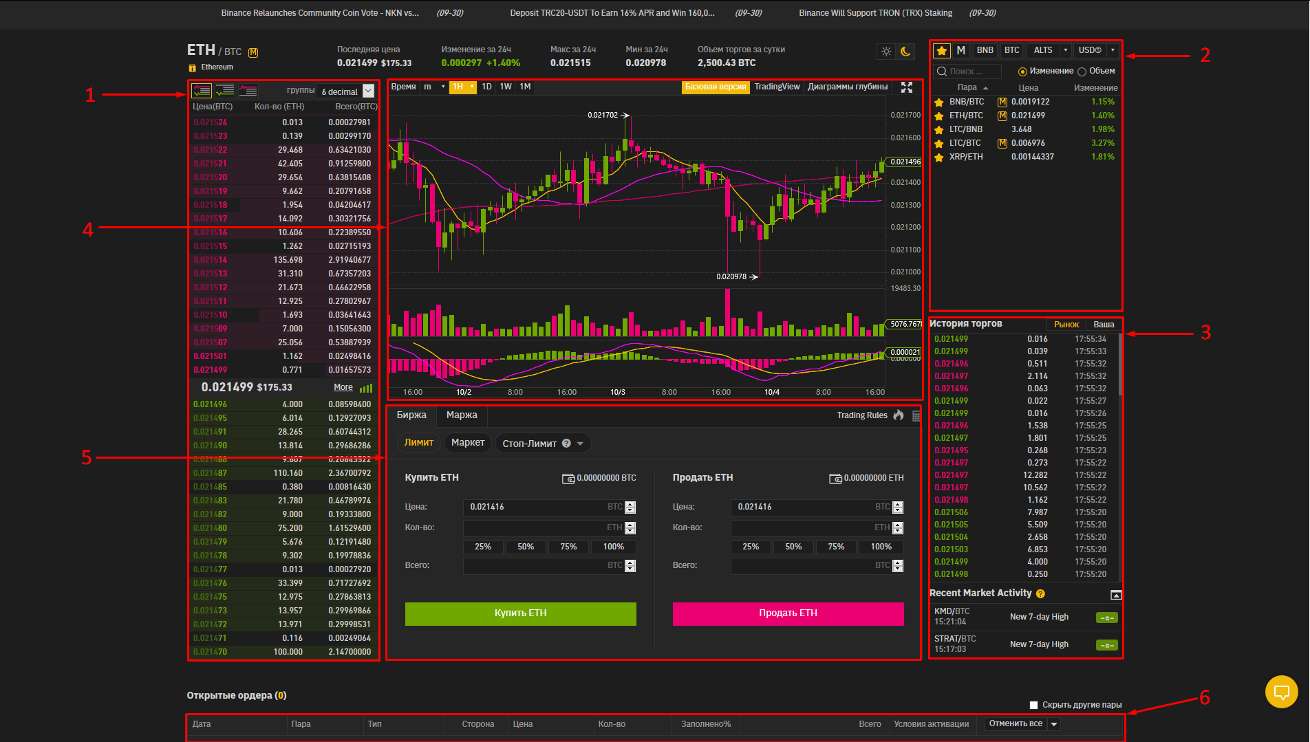Screen dimensions: 1310x742
Task: Open the Trading Rules link
Action: click(862, 415)
